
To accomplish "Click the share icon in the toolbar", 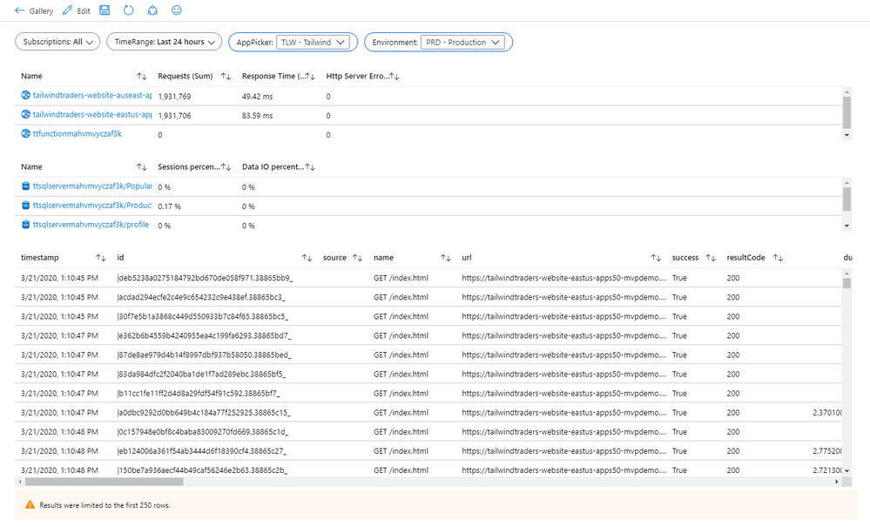I will (152, 10).
